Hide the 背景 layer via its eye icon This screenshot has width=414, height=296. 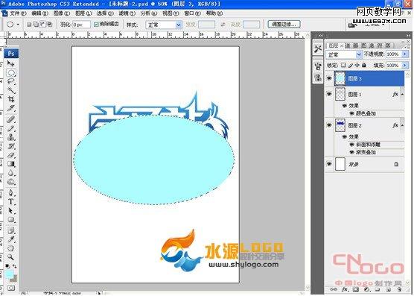pyautogui.click(x=329, y=164)
